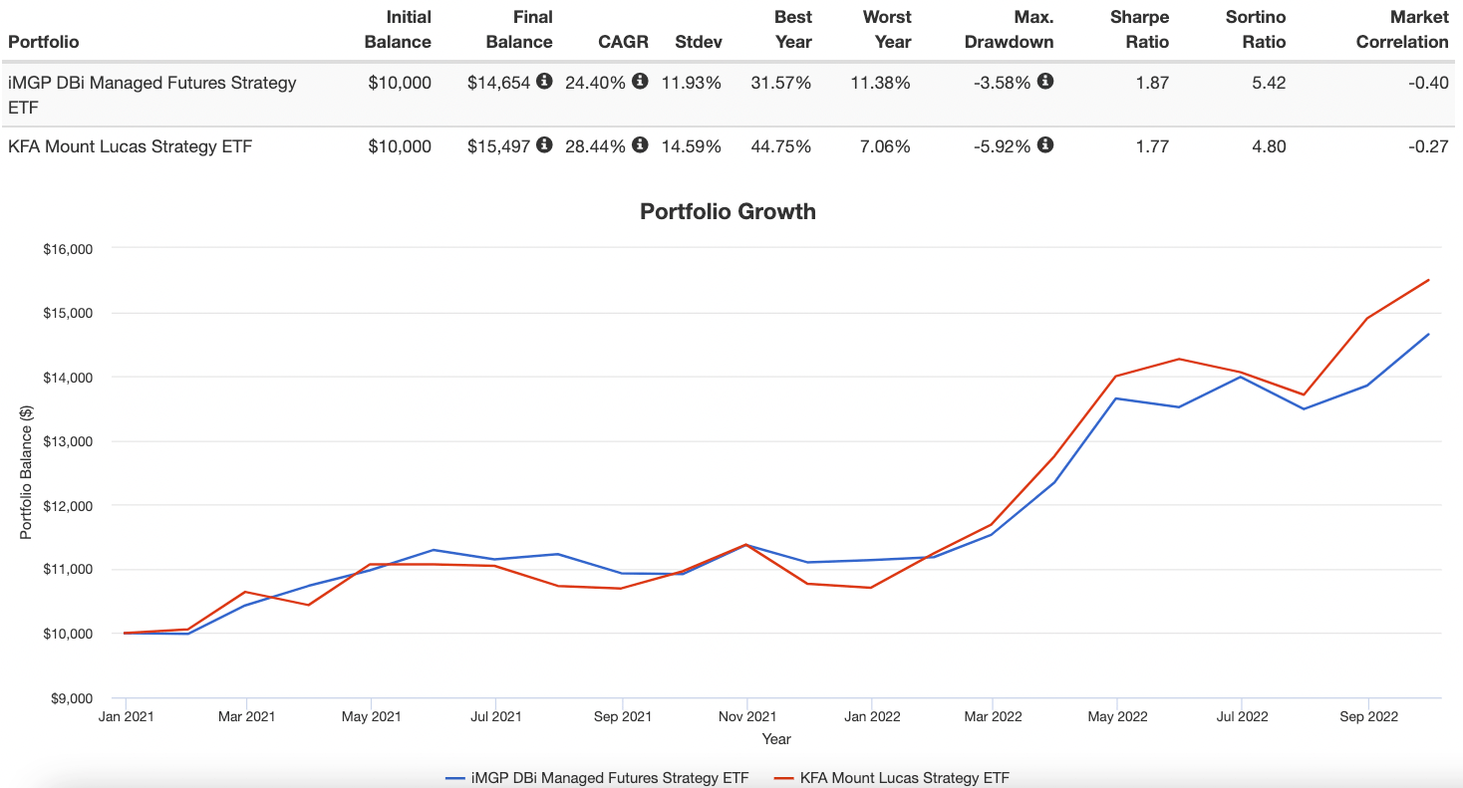This screenshot has width=1463, height=788.
Task: Click the -0.40 market correlation value
Action: point(1429,83)
